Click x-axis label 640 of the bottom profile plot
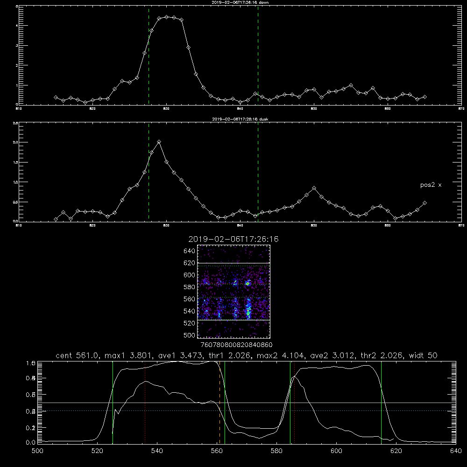This screenshot has width=467, height=467. coord(456,451)
